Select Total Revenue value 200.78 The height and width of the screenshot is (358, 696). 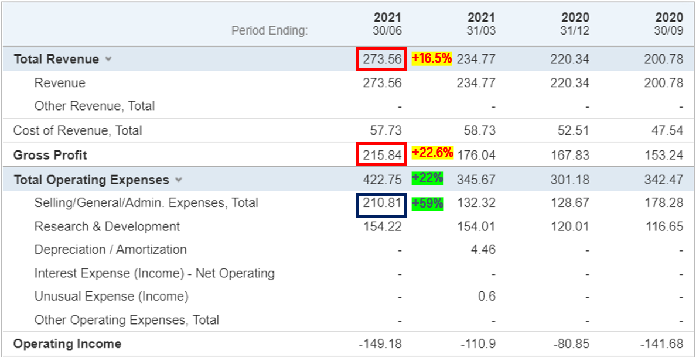(x=664, y=59)
